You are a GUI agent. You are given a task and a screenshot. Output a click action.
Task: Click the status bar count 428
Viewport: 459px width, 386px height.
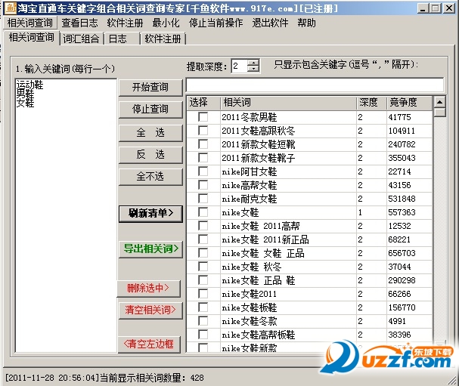(x=197, y=378)
